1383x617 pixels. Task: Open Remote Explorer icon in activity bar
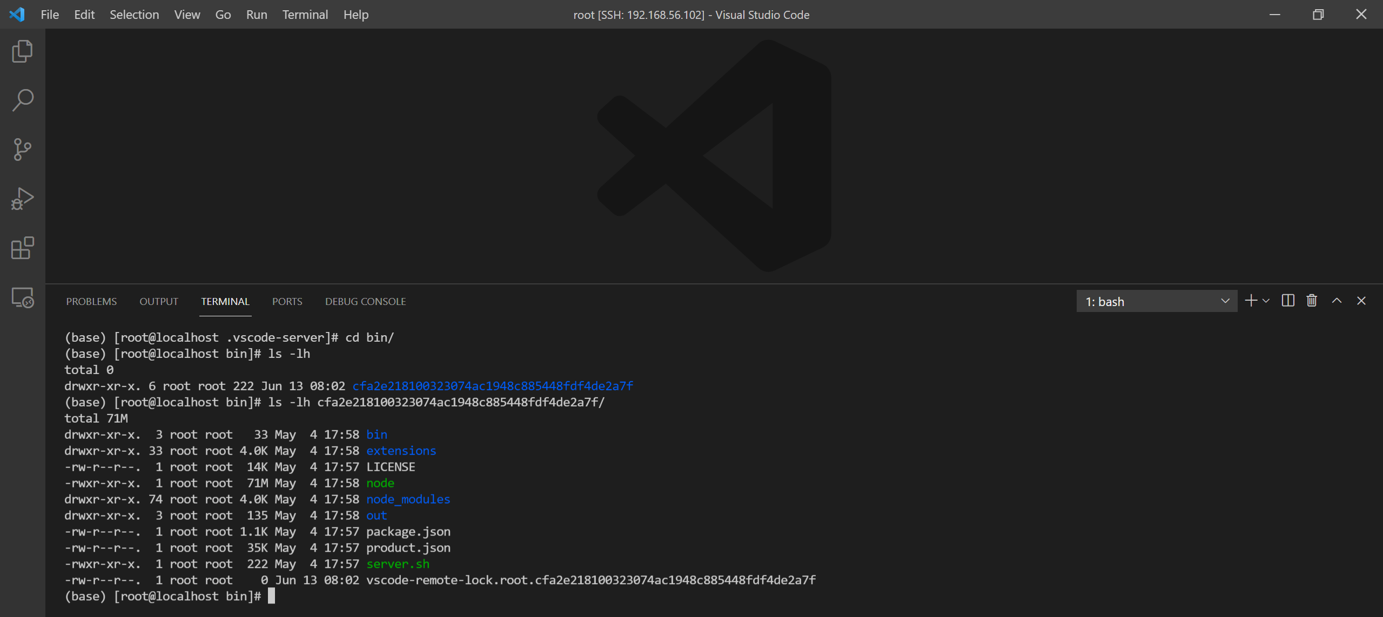coord(22,297)
